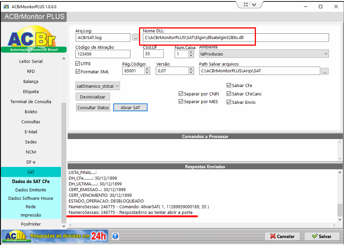The height and width of the screenshot is (245, 344).
Task: Open the Consultas section
Action: pyautogui.click(x=31, y=122)
